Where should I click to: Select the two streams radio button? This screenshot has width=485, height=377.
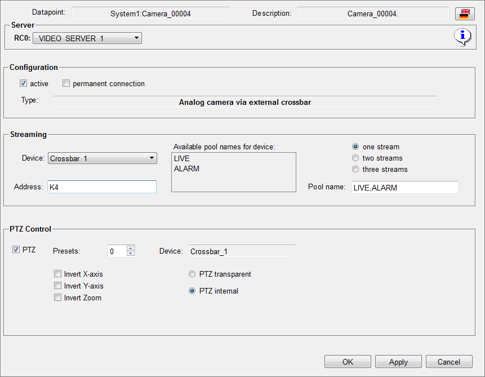coord(355,158)
